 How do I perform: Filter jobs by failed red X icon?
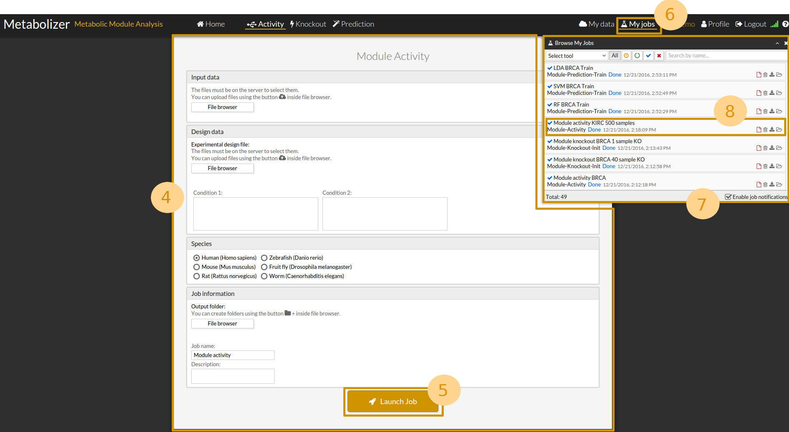[659, 56]
